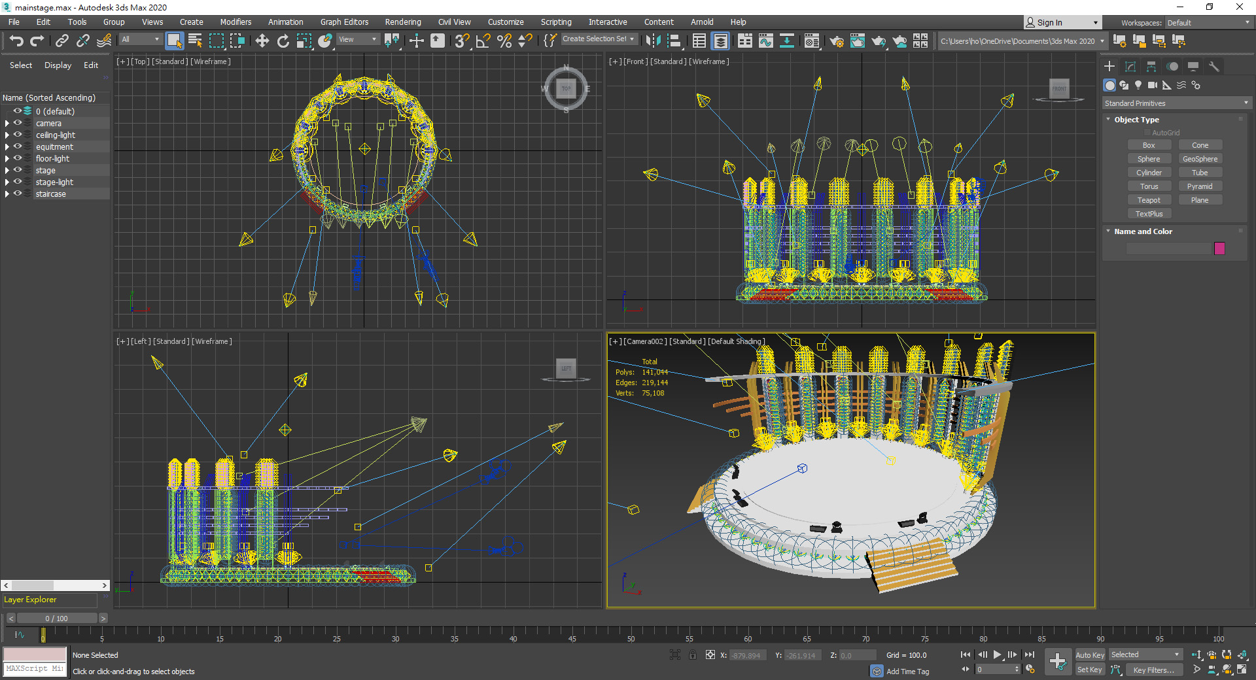The image size is (1256, 680).
Task: Toggle the selection lock padlock icon
Action: 693,654
